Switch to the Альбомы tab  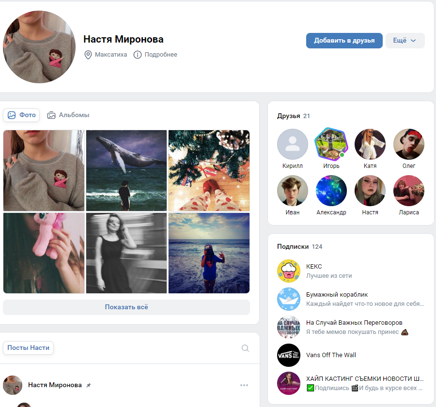pyautogui.click(x=68, y=115)
